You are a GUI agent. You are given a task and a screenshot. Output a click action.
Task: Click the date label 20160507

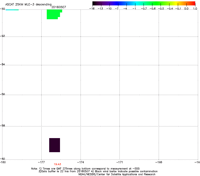coord(59,7)
